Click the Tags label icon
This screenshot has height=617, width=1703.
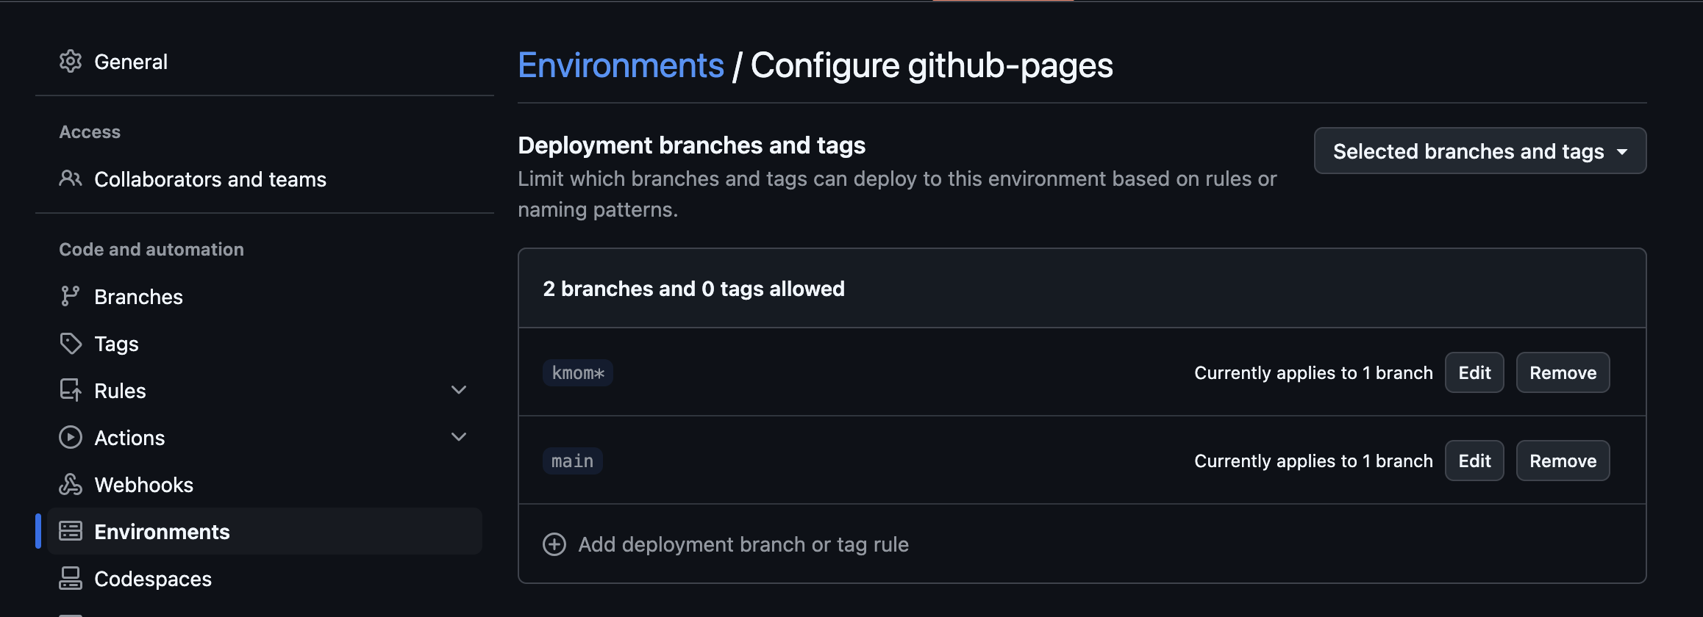(x=71, y=343)
